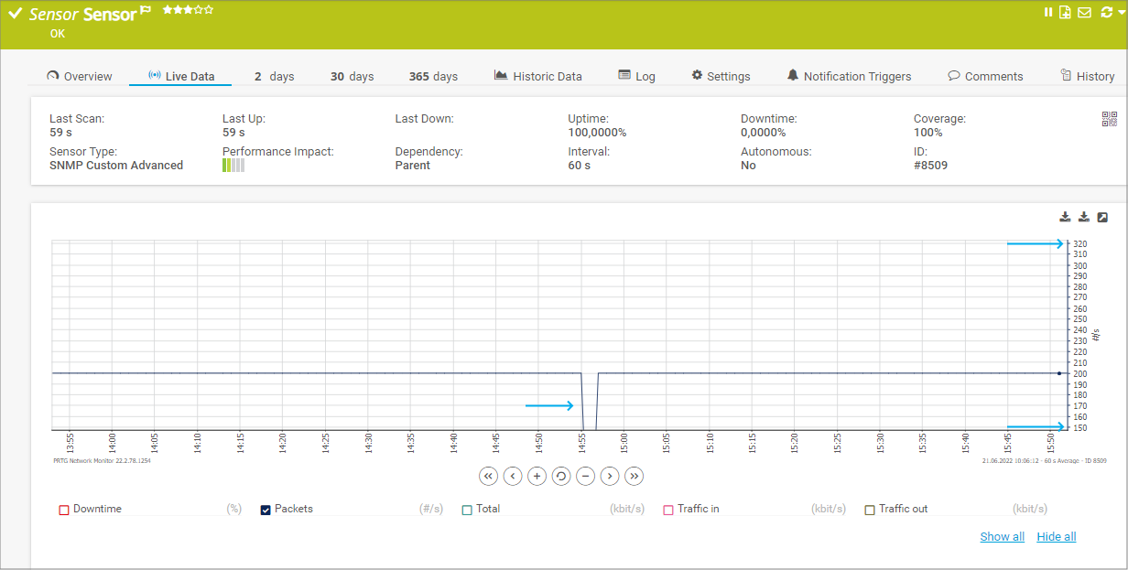Viewport: 1128px width, 570px height.
Task: Click the sensor priority star rating
Action: point(188,9)
